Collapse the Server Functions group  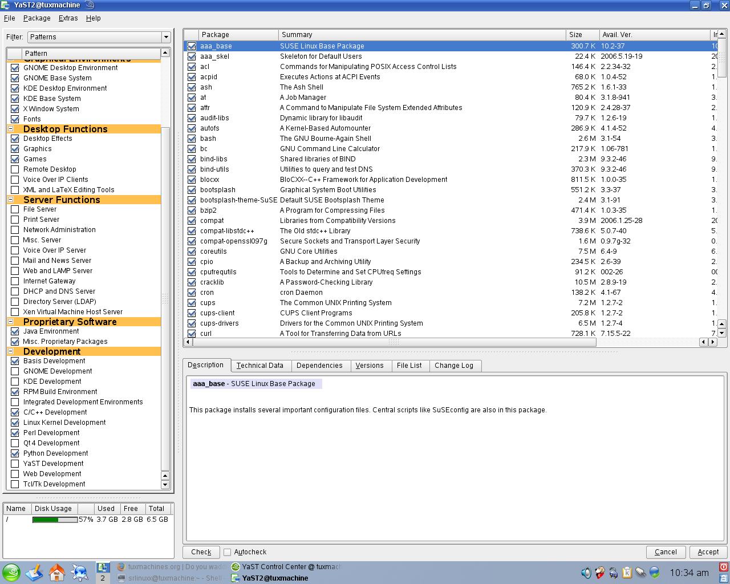pyautogui.click(x=10, y=200)
